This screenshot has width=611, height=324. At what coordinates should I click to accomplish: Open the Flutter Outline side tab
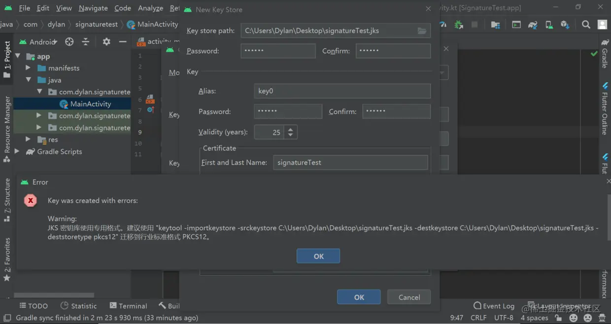point(605,108)
